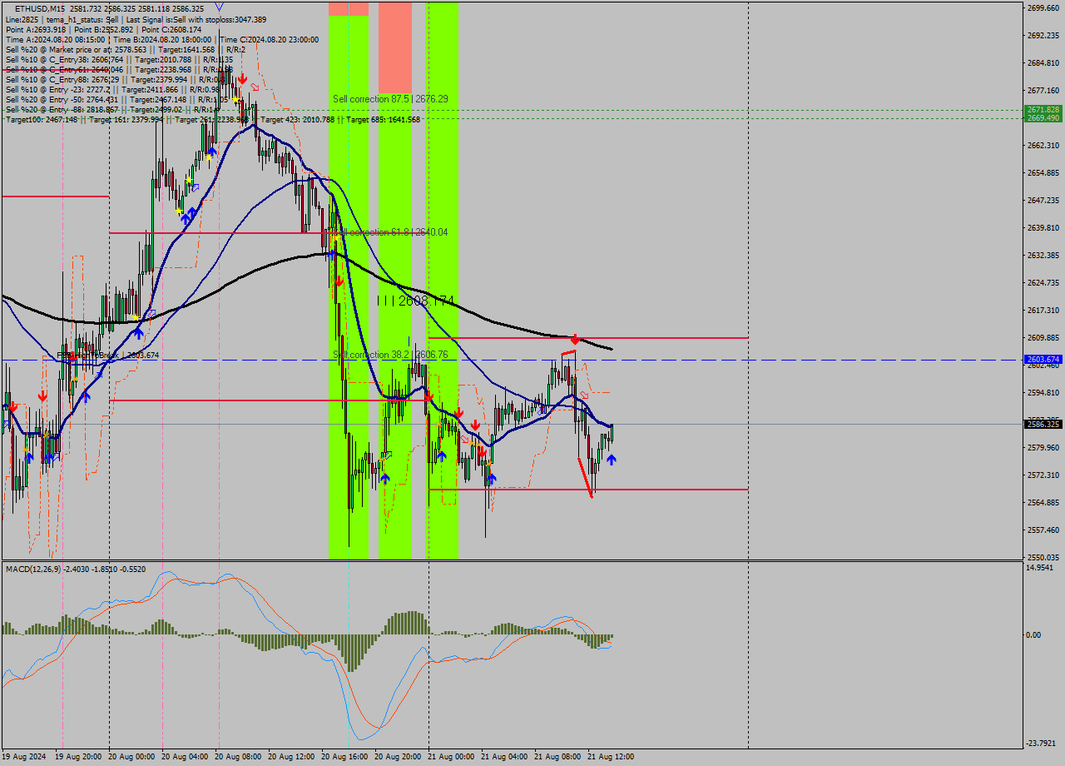Image resolution: width=1065 pixels, height=766 pixels.
Task: Click the green 2671.828 price tag
Action: 1043,110
